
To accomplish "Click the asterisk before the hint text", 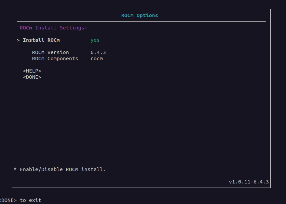I will (15, 169).
